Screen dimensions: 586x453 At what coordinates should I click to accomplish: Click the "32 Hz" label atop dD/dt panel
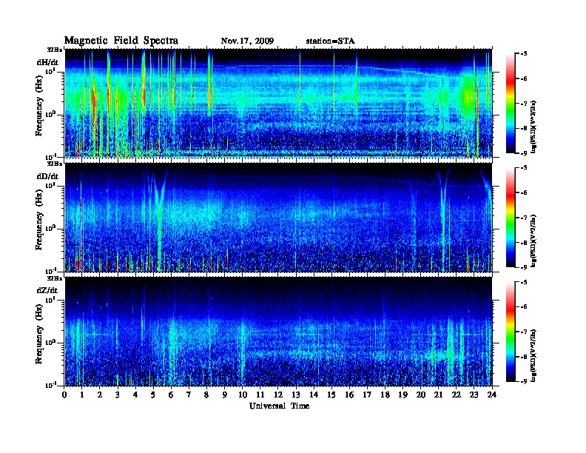coord(55,164)
